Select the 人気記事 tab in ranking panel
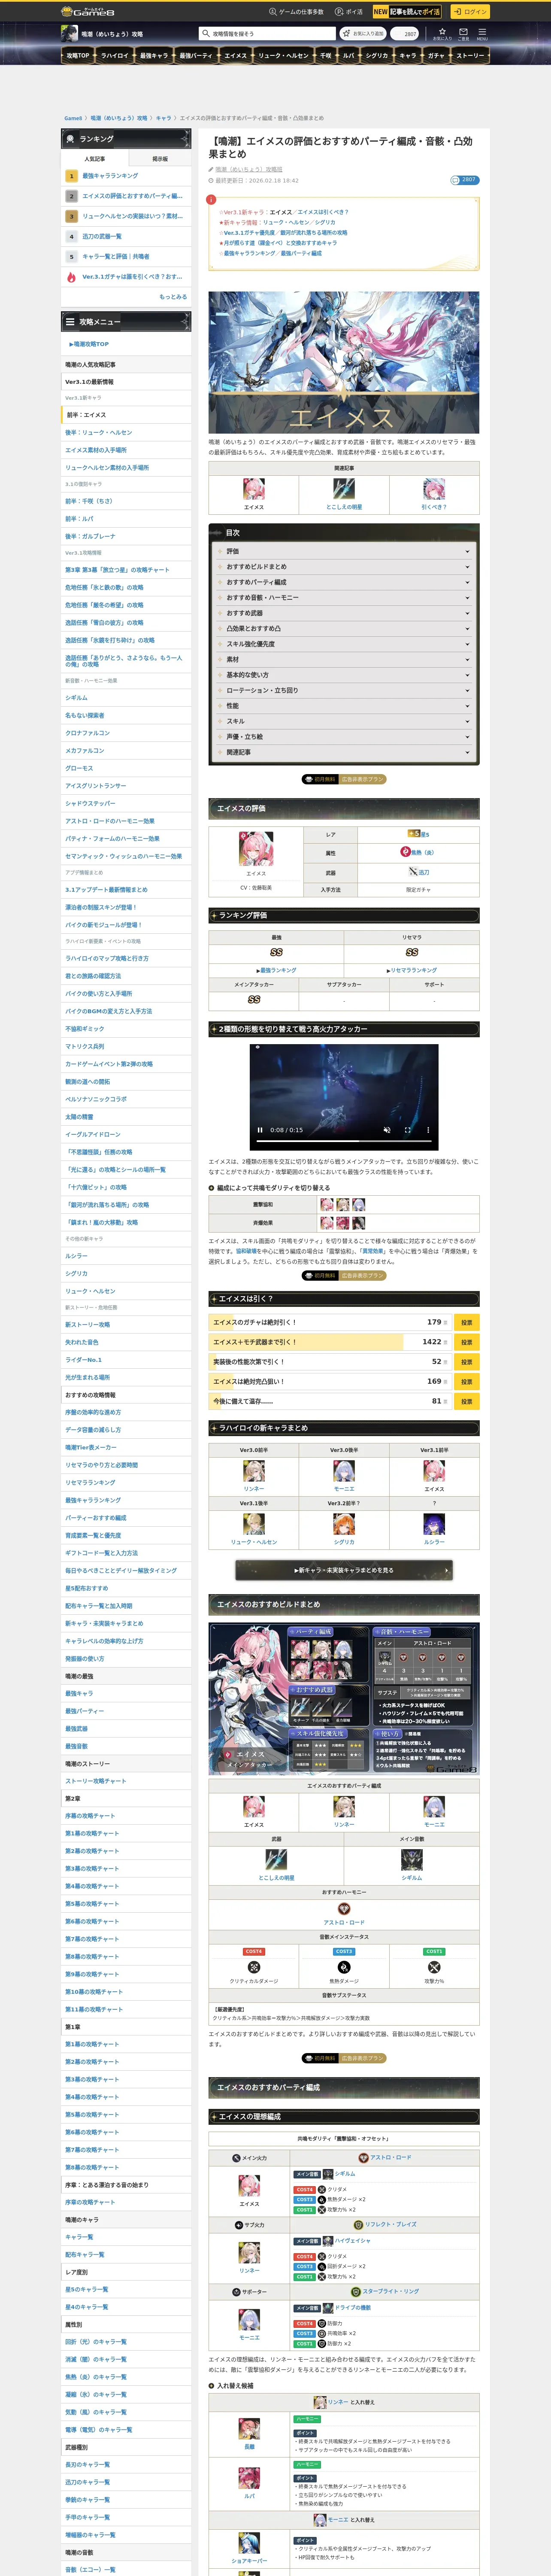551x2576 pixels. (95, 158)
